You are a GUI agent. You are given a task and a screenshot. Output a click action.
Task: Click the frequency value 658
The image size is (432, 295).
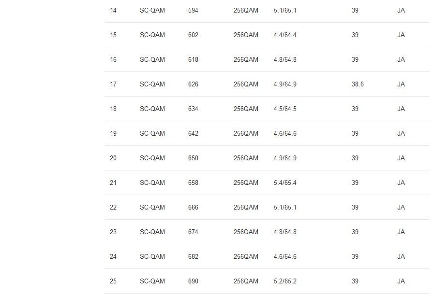click(193, 183)
